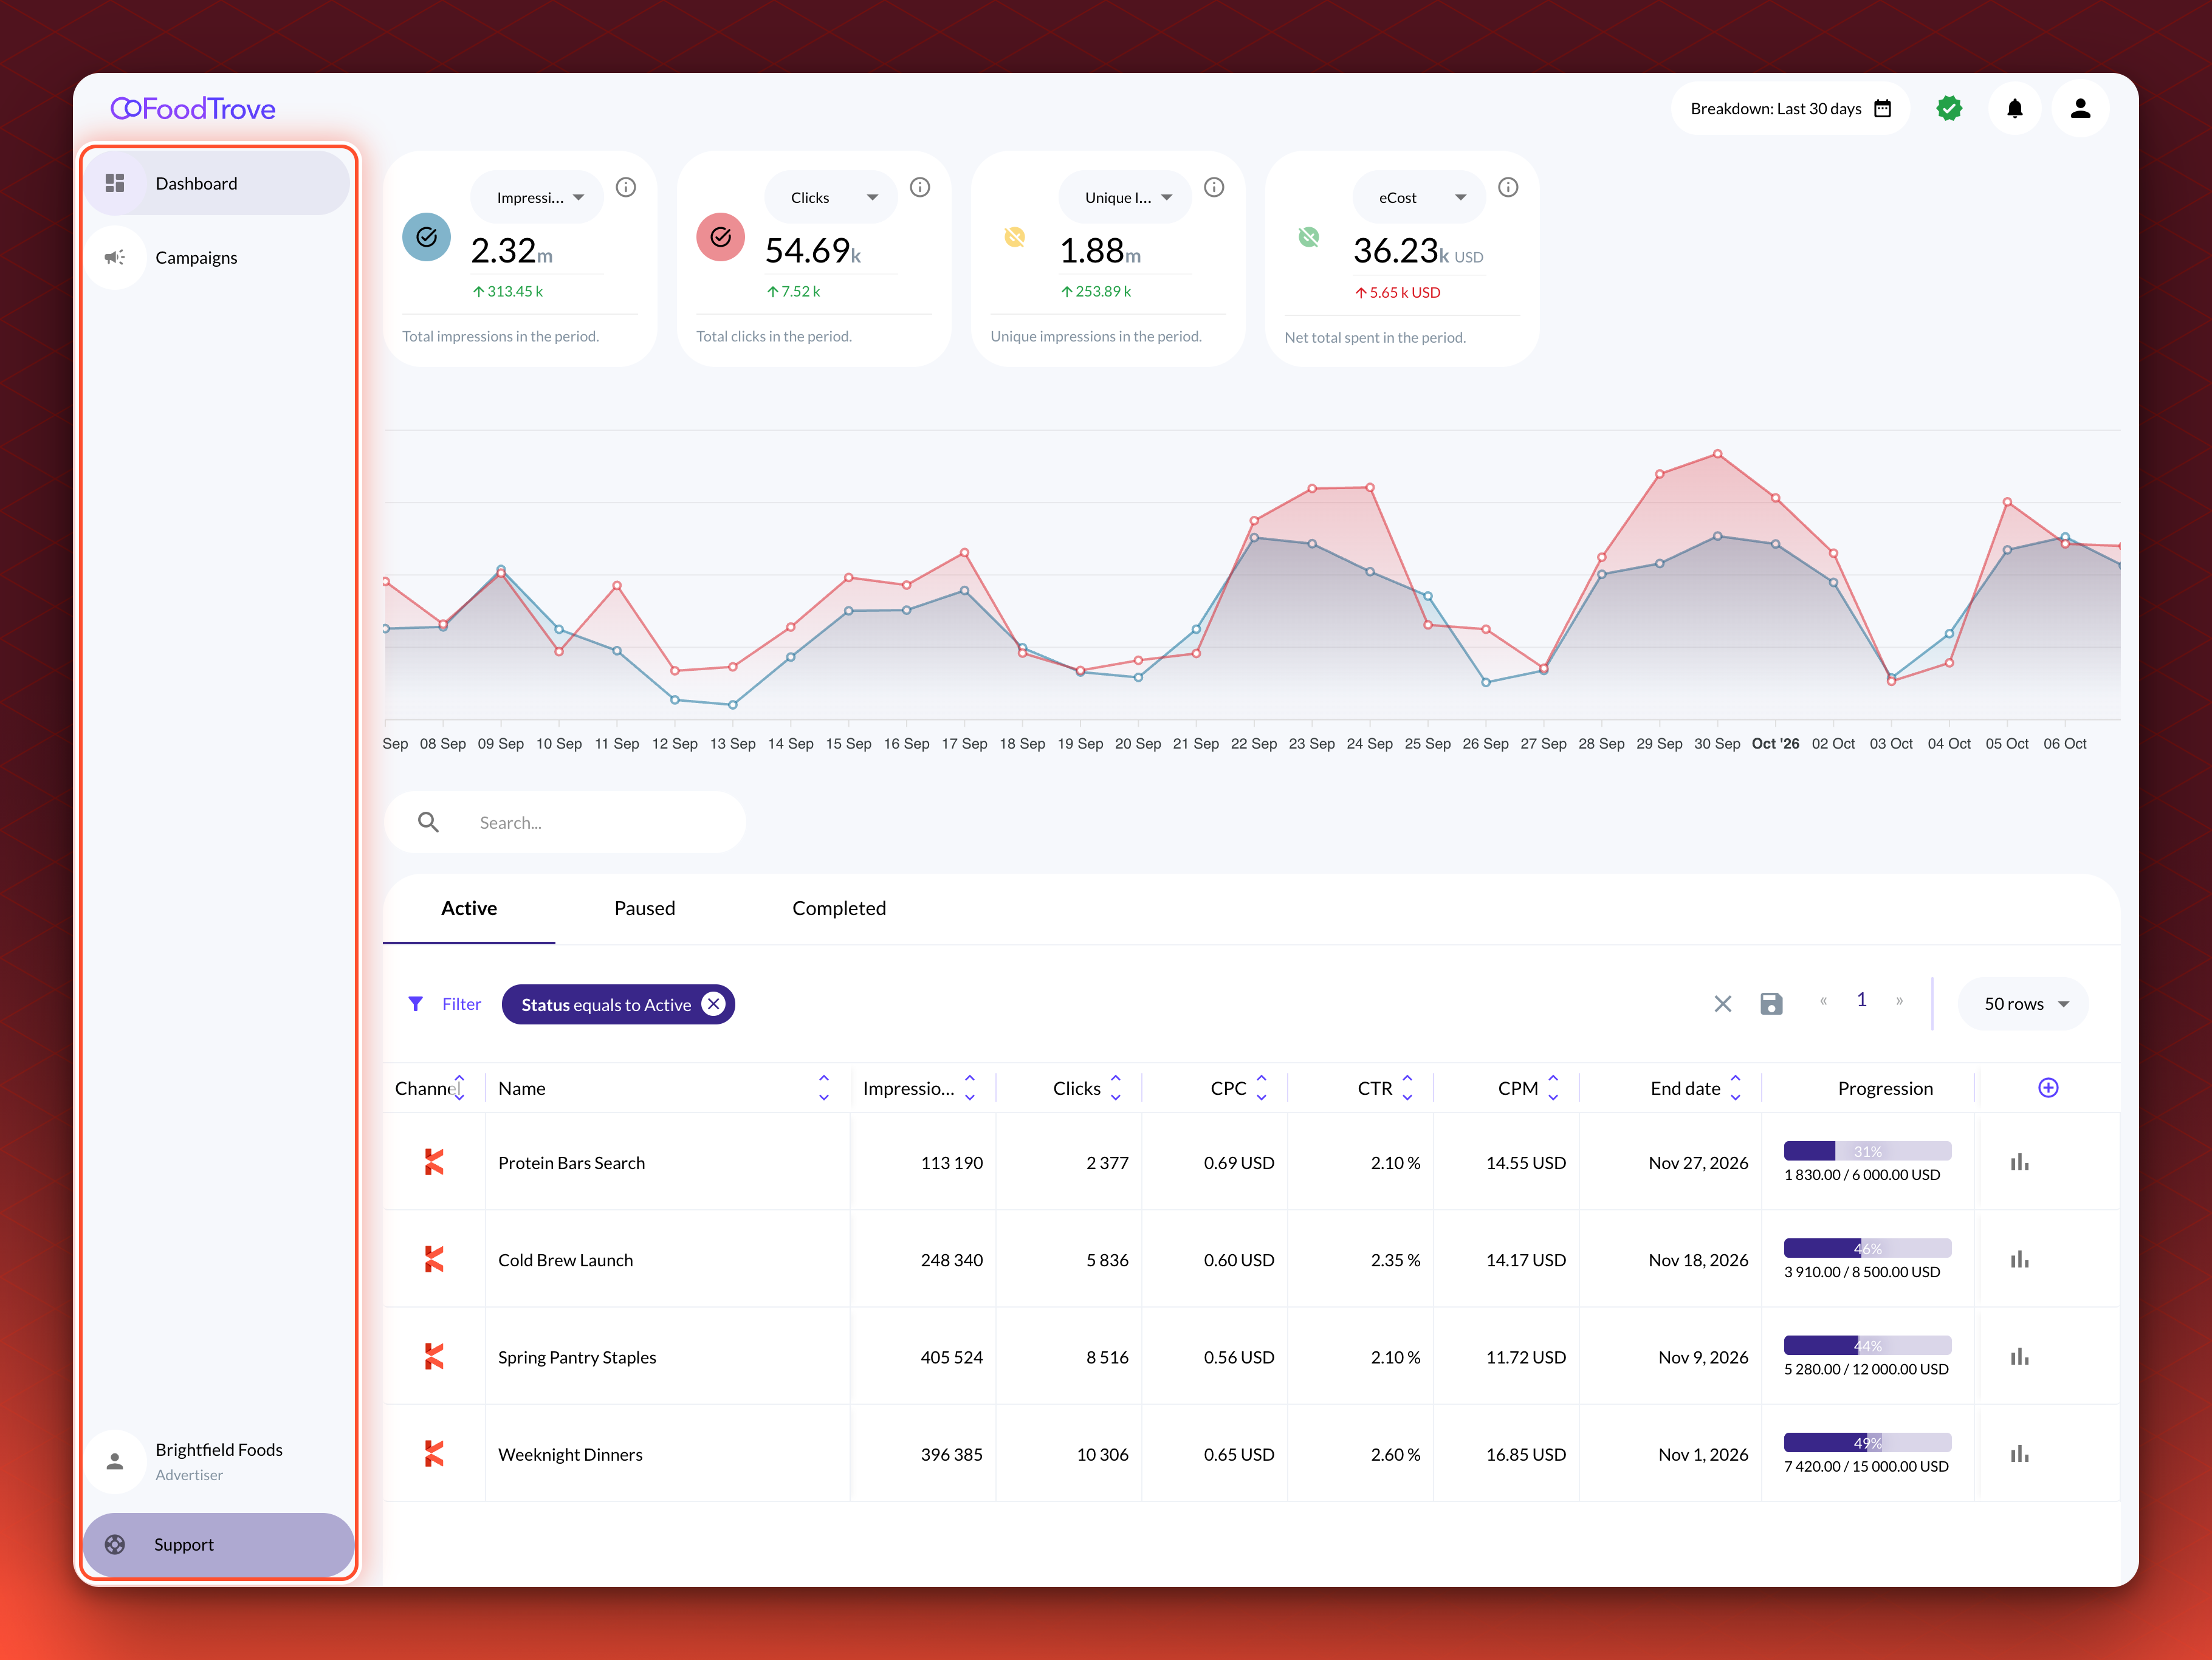Focus the campaign Search field
The width and height of the screenshot is (2212, 1660).
[565, 822]
